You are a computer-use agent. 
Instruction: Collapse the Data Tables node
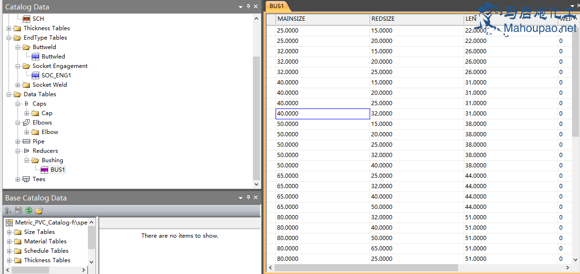click(x=9, y=94)
